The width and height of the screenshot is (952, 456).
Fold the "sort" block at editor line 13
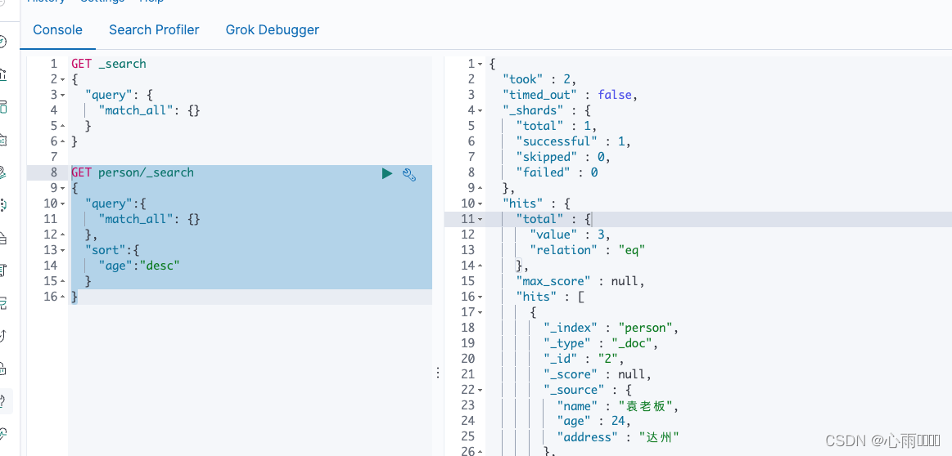point(62,250)
